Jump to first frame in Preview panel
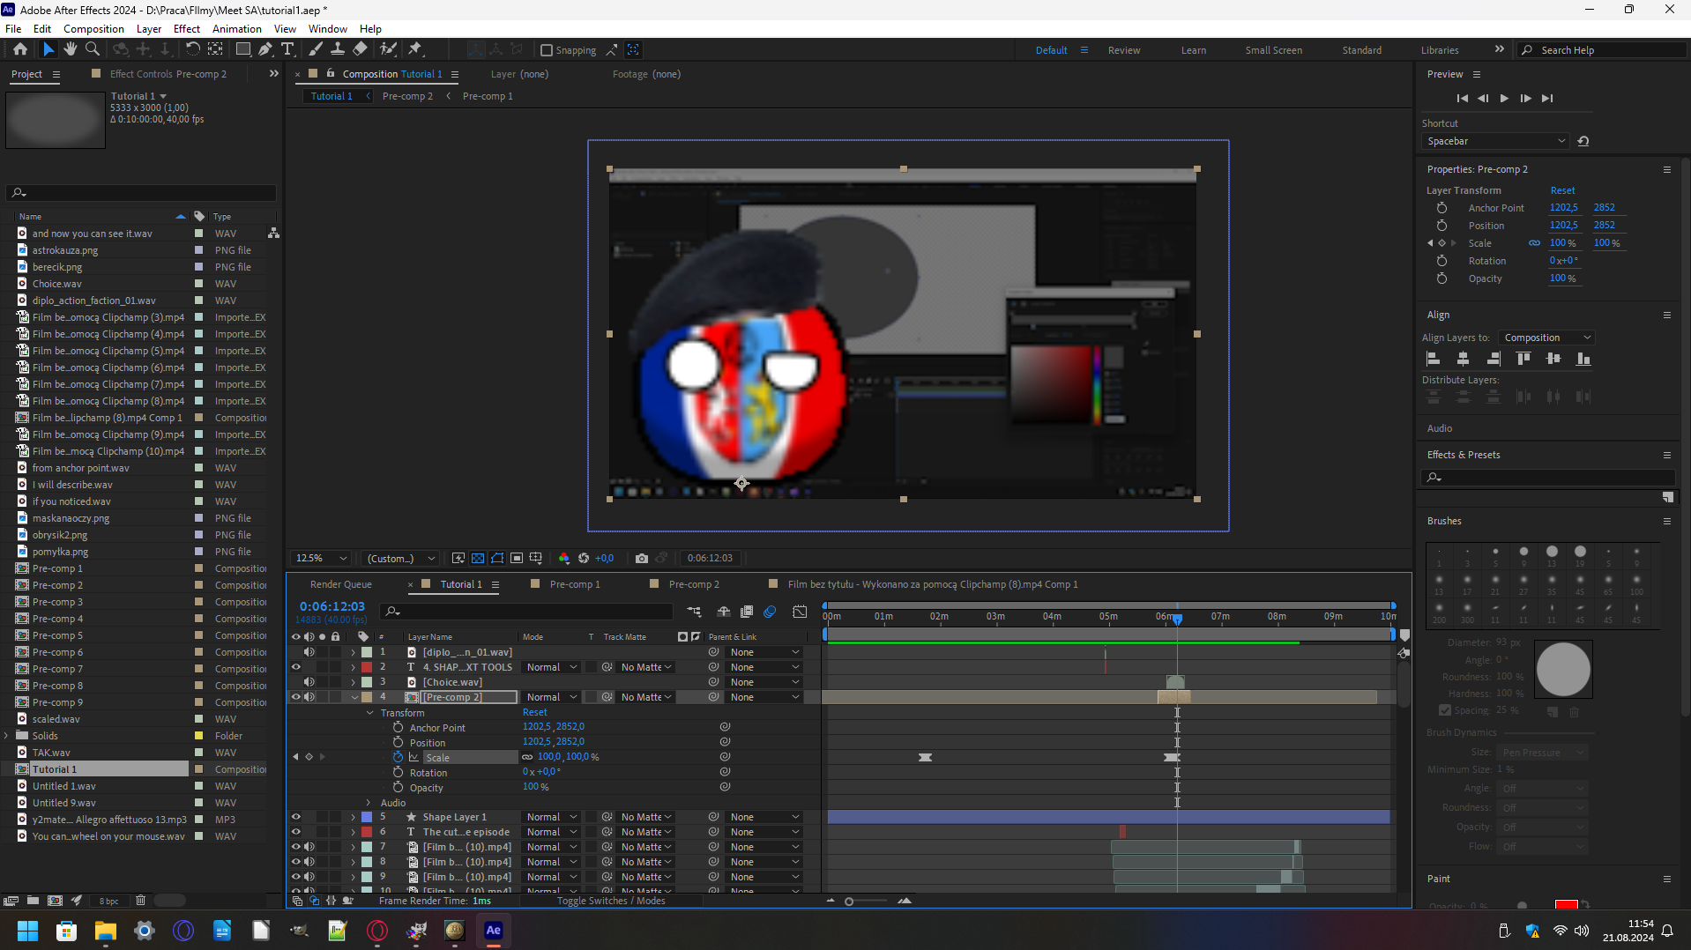Image resolution: width=1691 pixels, height=950 pixels. (x=1462, y=99)
